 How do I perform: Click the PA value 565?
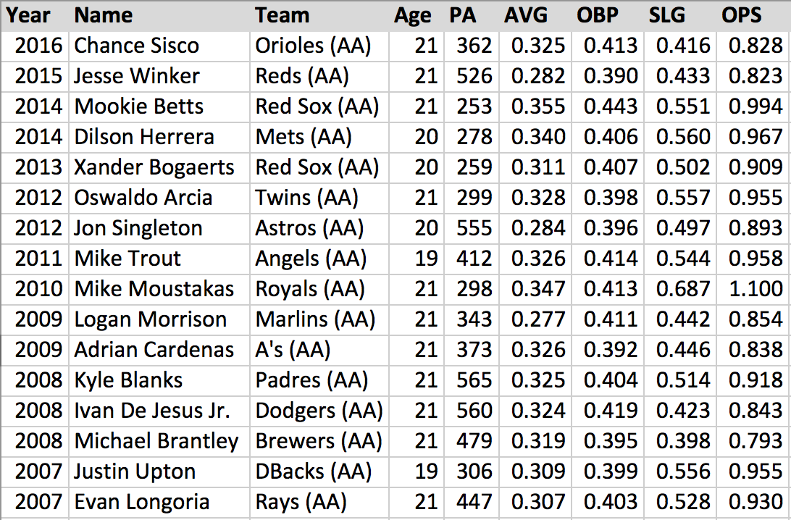[x=474, y=380]
